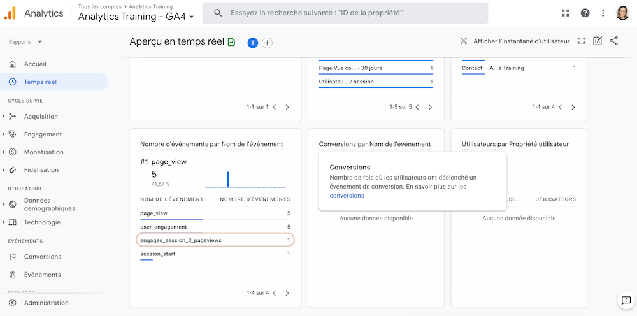Open Monétisation reports
This screenshot has width=637, height=316.
pos(43,152)
